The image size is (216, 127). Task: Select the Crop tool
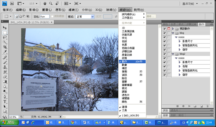pyautogui.click(x=5, y=47)
